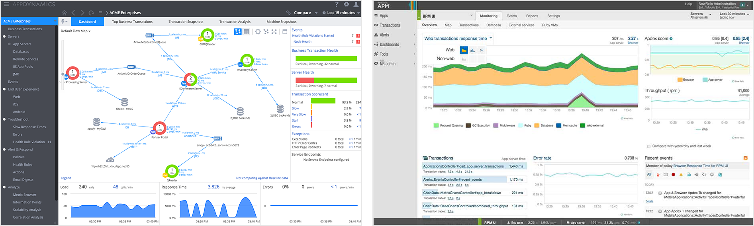Switch to Machine Snapshots tab

pyautogui.click(x=282, y=21)
